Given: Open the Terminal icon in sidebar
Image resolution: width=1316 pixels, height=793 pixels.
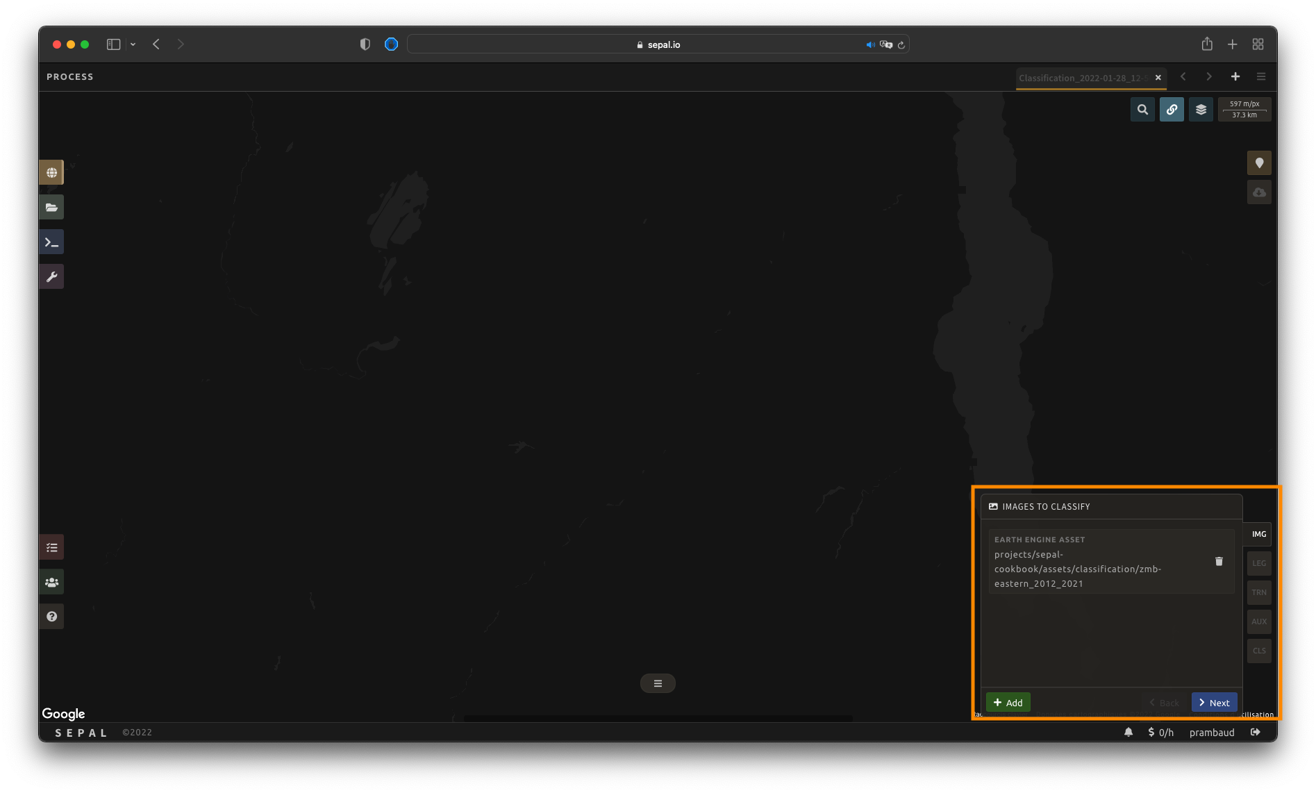Looking at the screenshot, I should [x=51, y=242].
